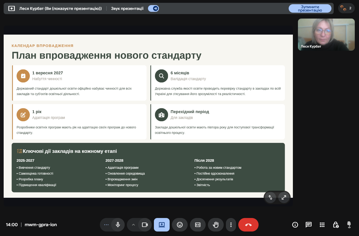Open the activities grid icon
This screenshot has width=359, height=236.
pos(322,225)
